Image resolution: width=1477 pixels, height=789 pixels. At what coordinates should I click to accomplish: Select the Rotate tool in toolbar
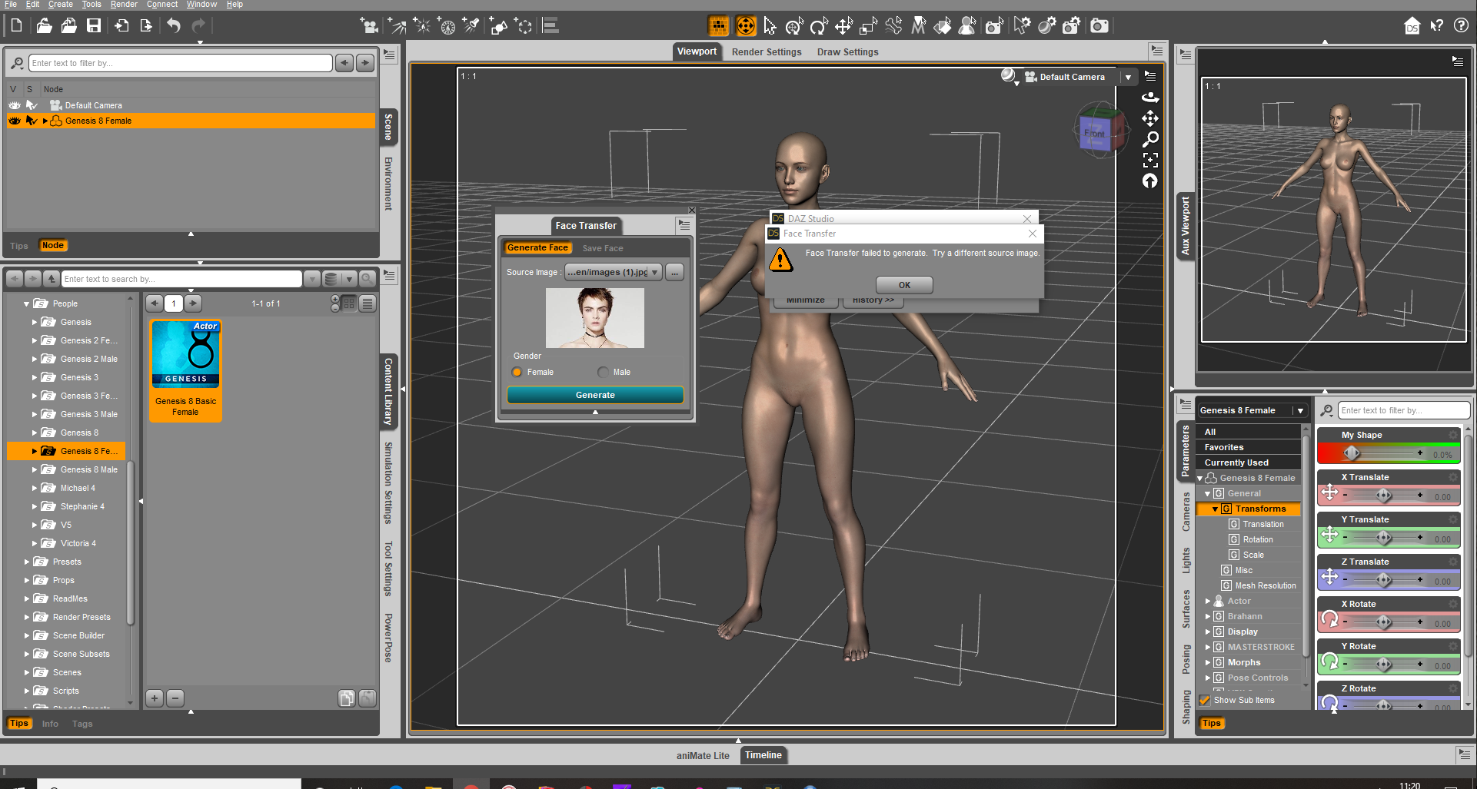(x=819, y=27)
